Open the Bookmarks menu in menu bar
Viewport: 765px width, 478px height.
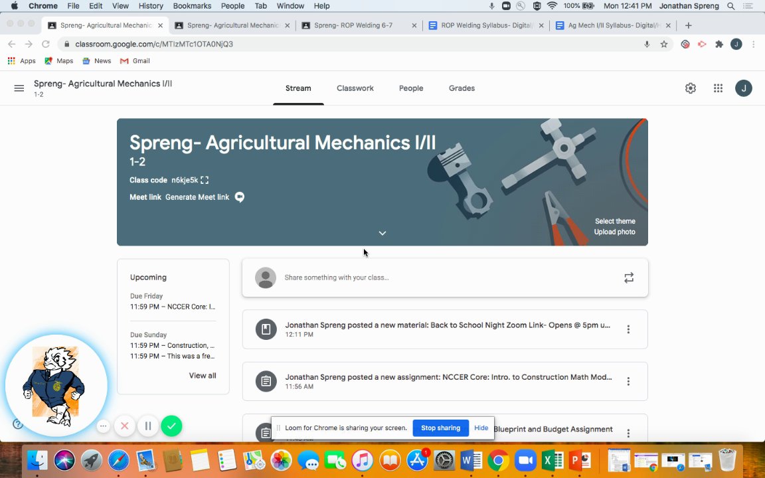pos(192,6)
